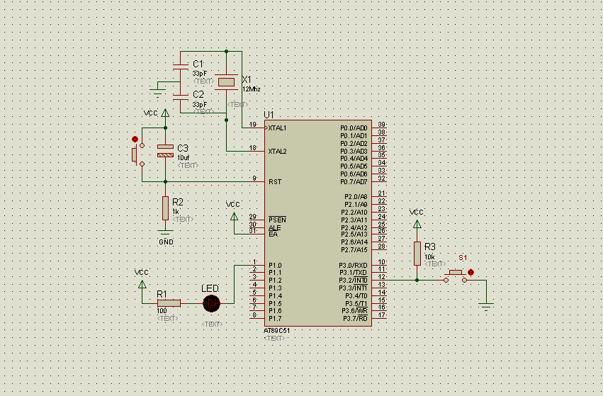Select the electrolytic capacitor C3 symbol
603x396 pixels.
click(x=165, y=151)
